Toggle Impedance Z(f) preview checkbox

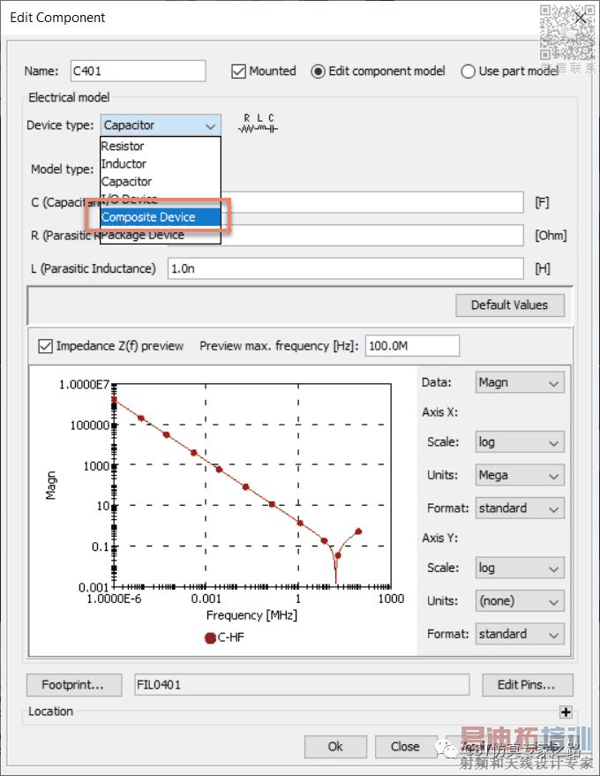pos(46,346)
